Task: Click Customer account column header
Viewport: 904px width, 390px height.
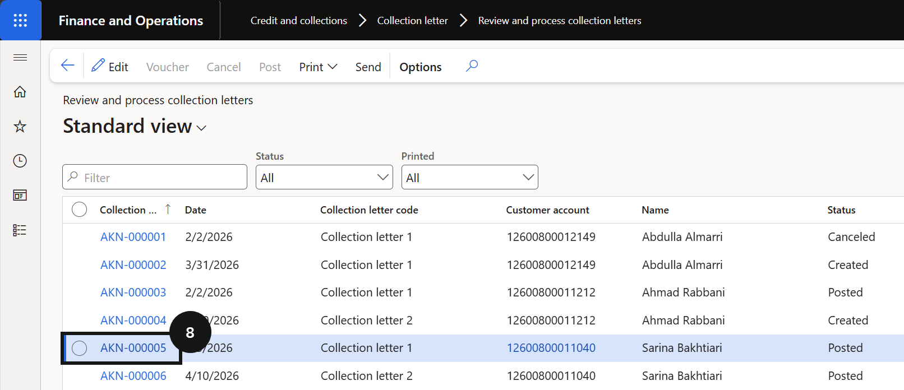Action: 548,210
